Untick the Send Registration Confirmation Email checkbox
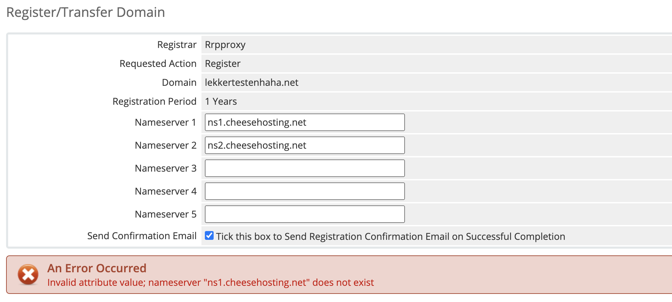Screen dimensions: 672x302 click(x=209, y=235)
